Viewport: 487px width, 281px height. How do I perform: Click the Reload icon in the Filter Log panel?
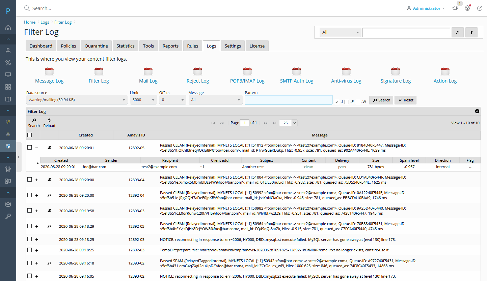(49, 120)
